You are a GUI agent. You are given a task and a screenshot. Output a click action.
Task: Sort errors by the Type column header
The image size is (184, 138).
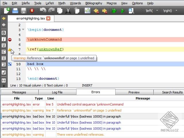click(39, 98)
